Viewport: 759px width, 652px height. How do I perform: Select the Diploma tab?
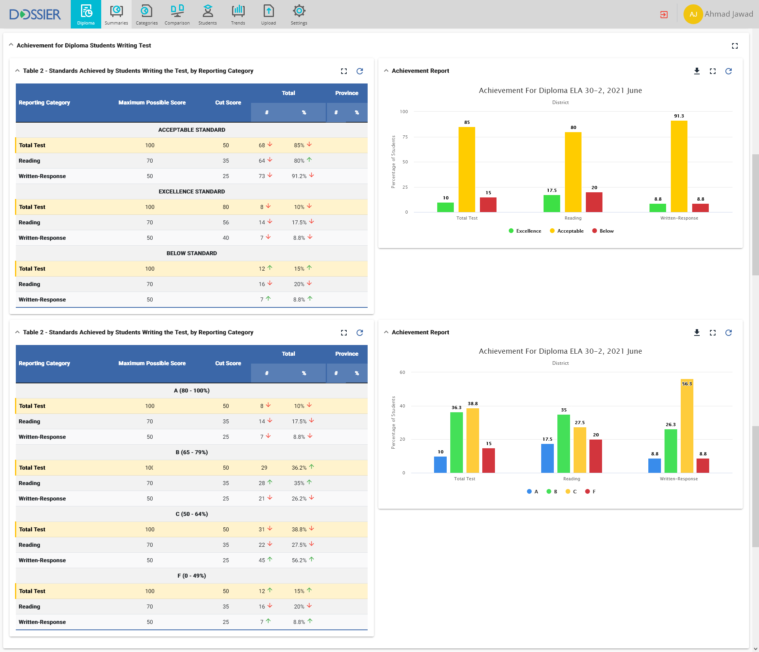point(86,14)
